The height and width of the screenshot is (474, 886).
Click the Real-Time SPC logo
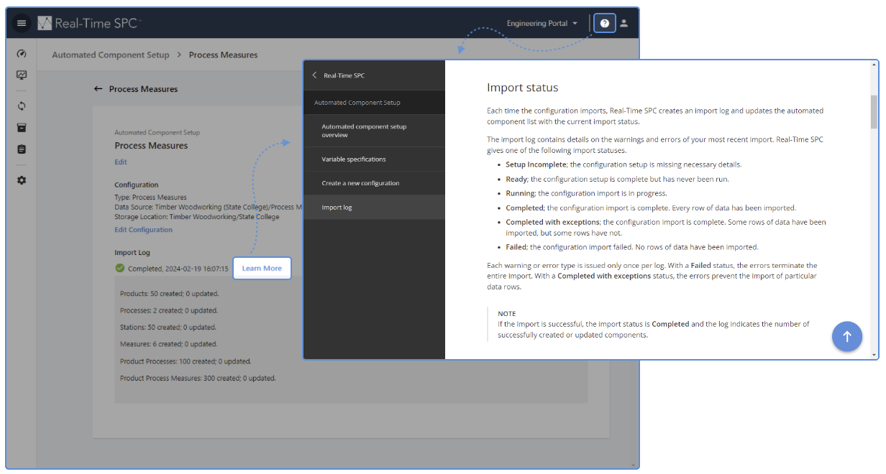click(88, 22)
